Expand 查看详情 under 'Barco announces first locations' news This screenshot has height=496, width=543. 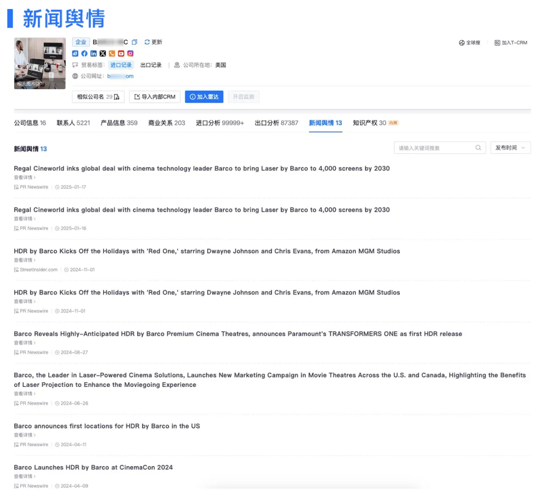pyautogui.click(x=25, y=435)
